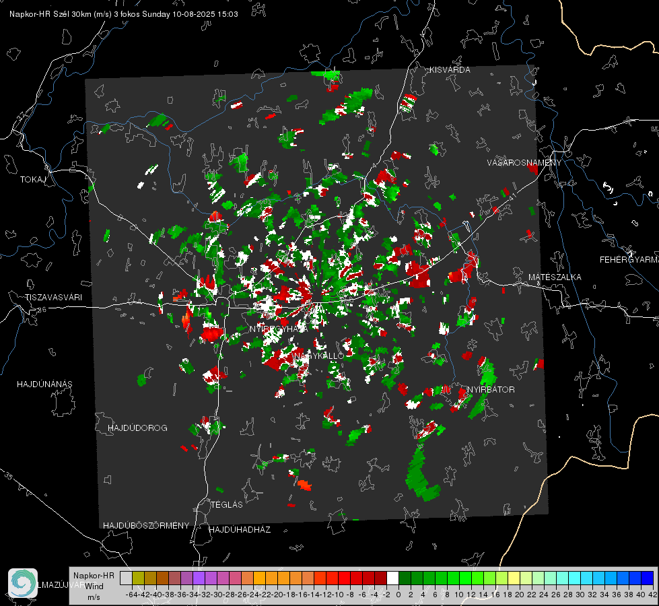Click the KISVÁRDA town label

pyautogui.click(x=450, y=70)
